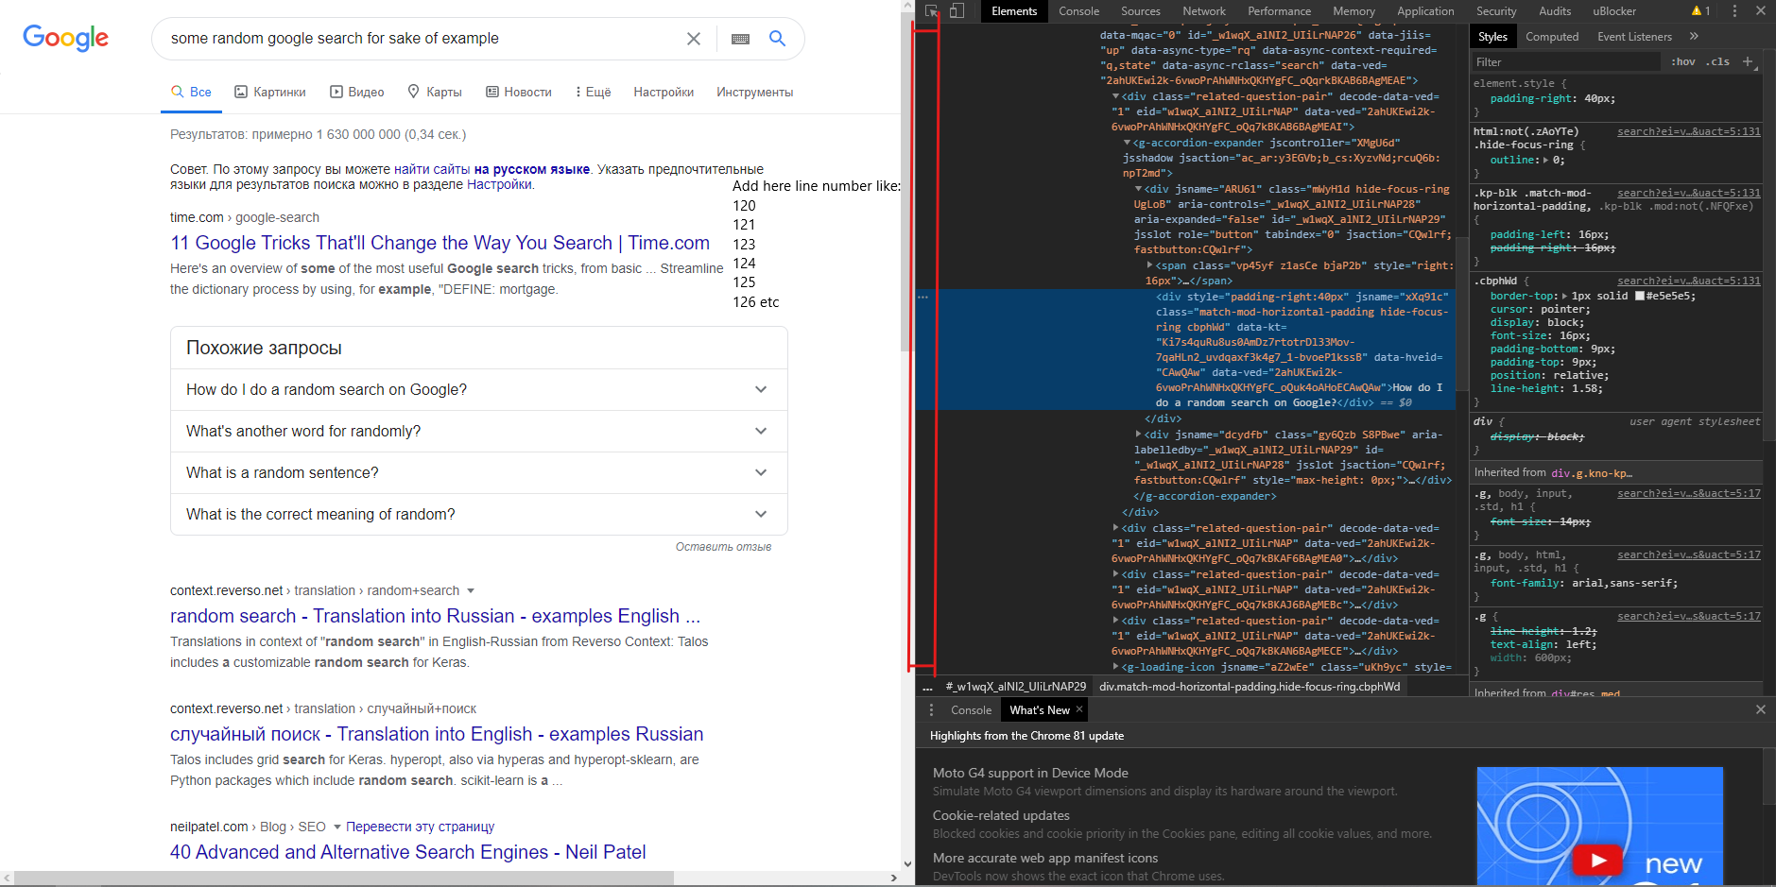The width and height of the screenshot is (1776, 887).
Task: Clear the search box with the X icon
Action: point(693,39)
